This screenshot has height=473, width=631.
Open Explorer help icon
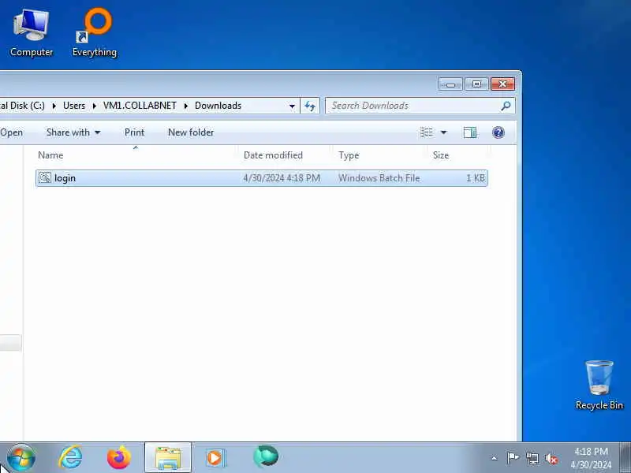point(498,132)
